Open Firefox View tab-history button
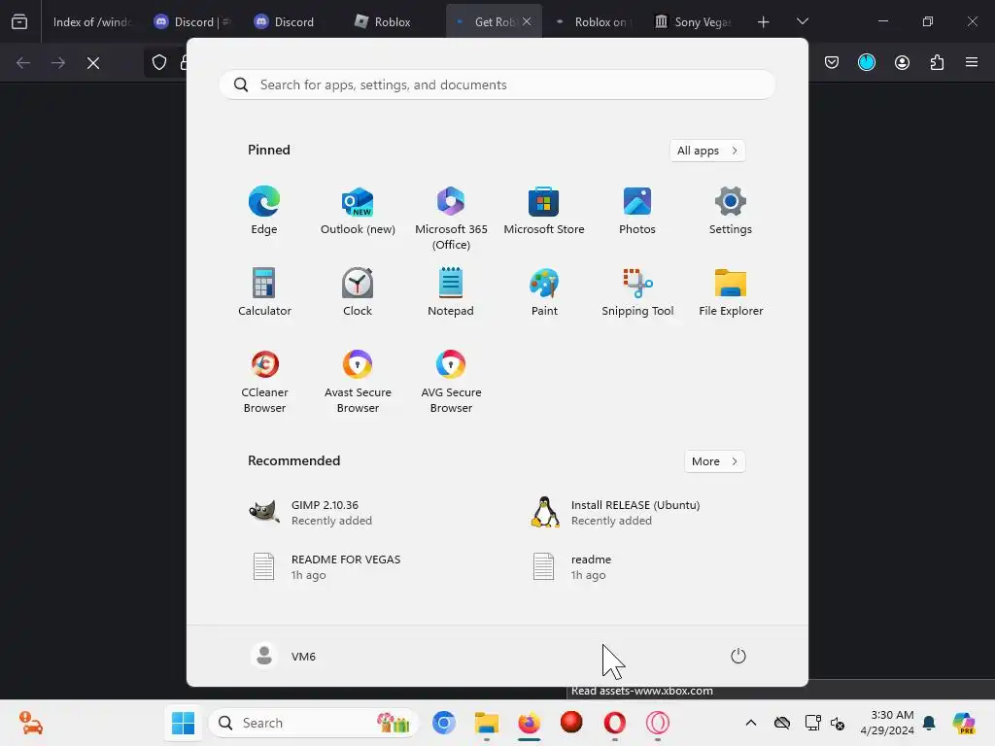Viewport: 995px width, 746px height. point(19,21)
